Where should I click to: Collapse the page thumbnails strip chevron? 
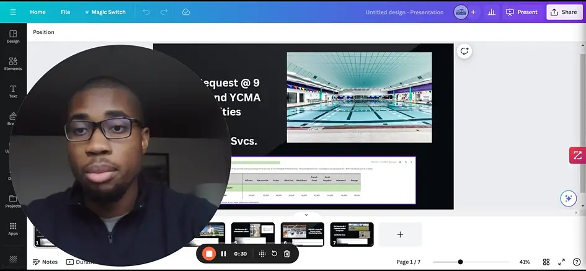[306, 215]
